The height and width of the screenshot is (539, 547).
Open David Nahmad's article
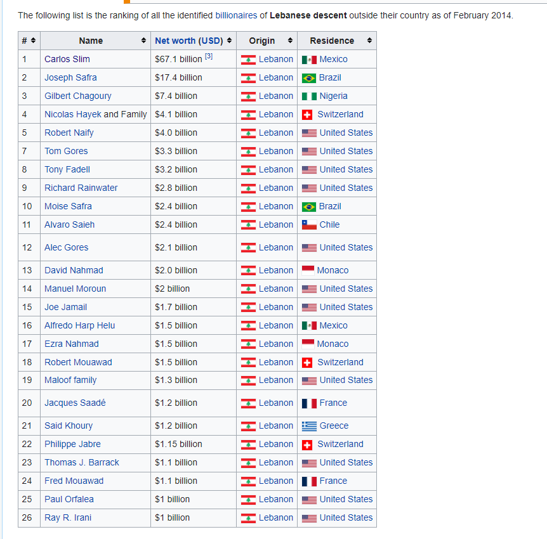coord(74,270)
